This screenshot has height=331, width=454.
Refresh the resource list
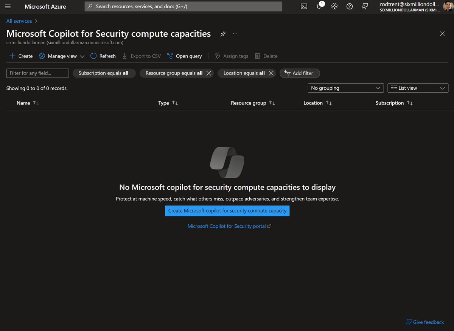coord(103,56)
